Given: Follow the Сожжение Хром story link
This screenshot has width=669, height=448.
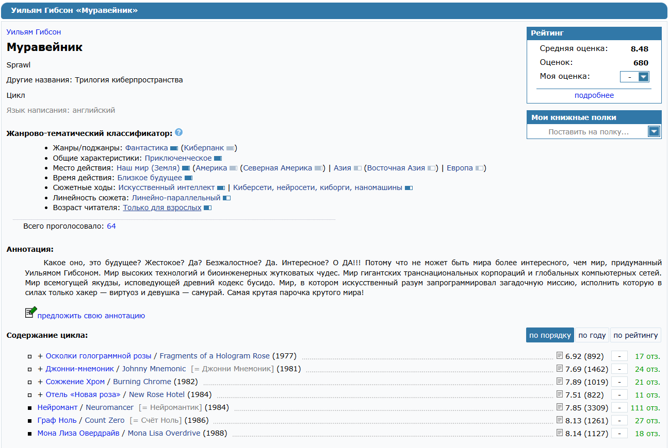Looking at the screenshot, I should [x=75, y=382].
